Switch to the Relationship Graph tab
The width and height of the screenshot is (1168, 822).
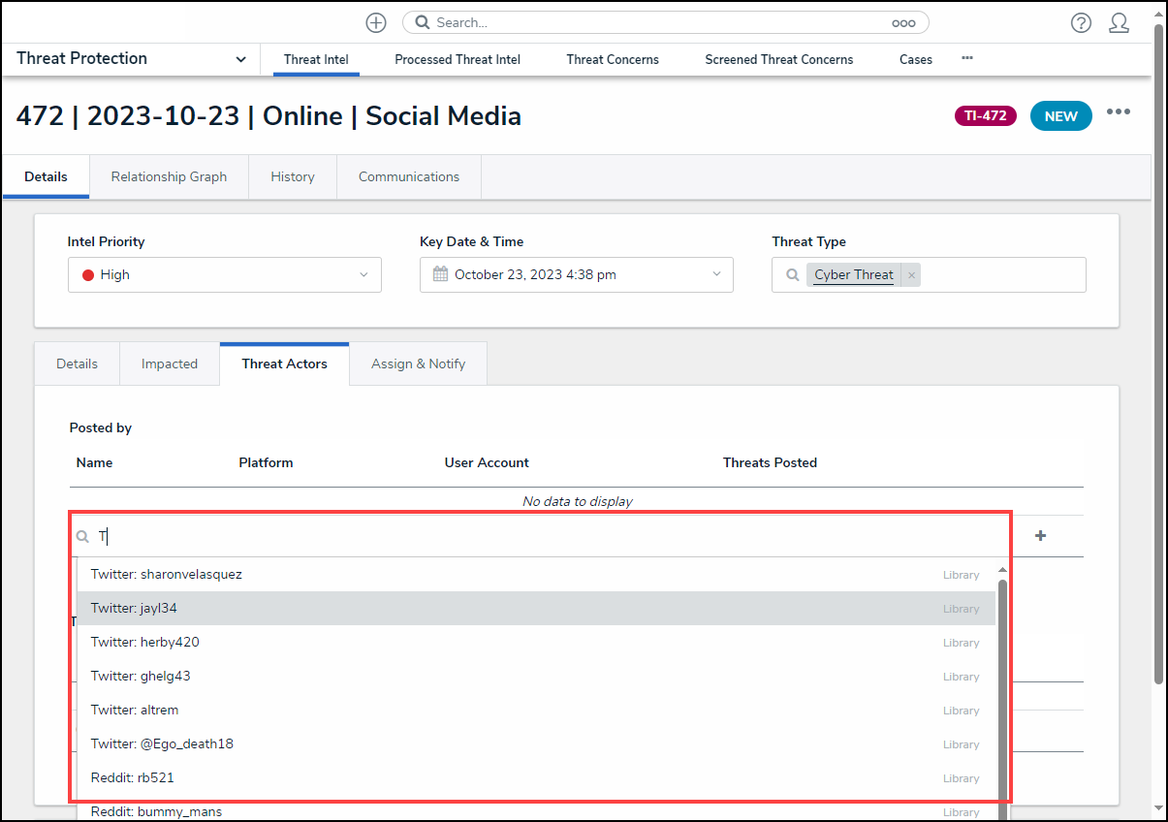click(169, 176)
